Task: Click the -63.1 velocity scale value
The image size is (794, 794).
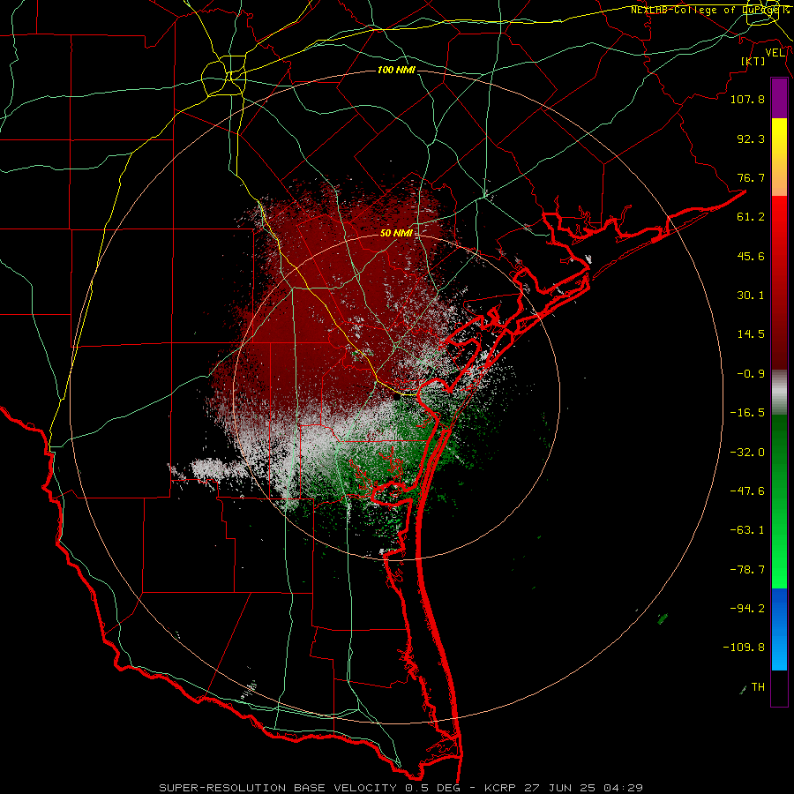Action: (x=747, y=530)
